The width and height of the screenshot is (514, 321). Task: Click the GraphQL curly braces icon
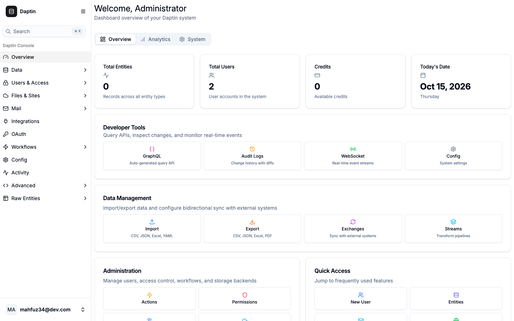tap(152, 149)
